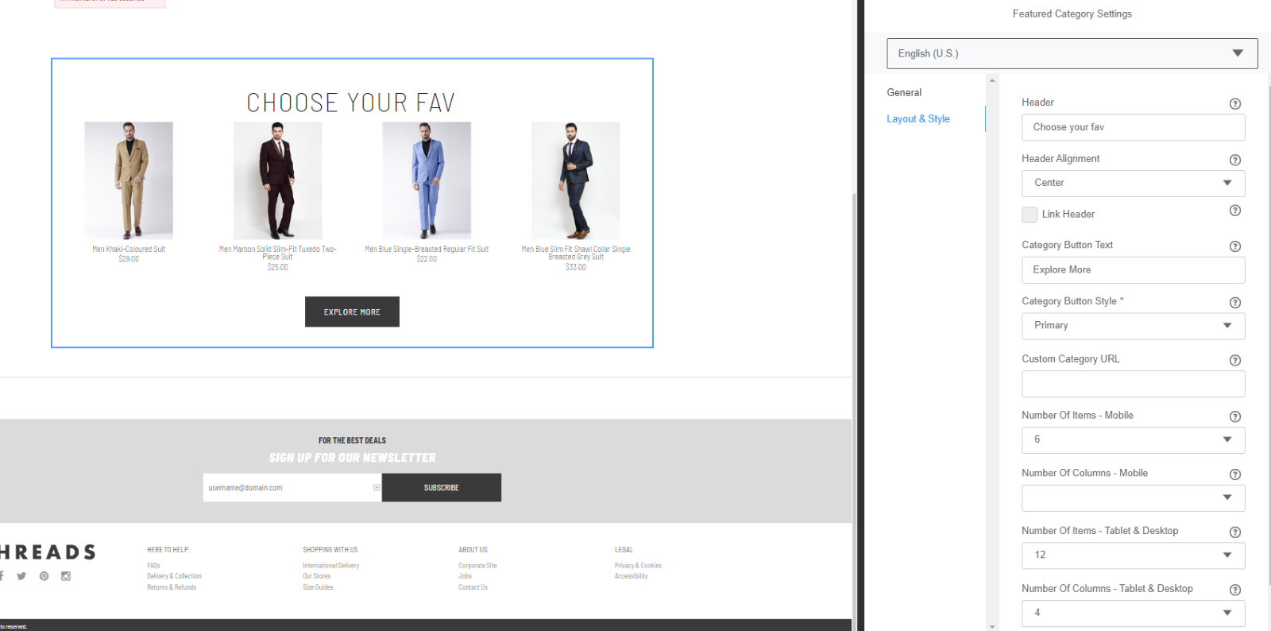Screen dimensions: 1271x631
Task: Show help for Number Of Items - Mobile
Action: [x=1234, y=417]
